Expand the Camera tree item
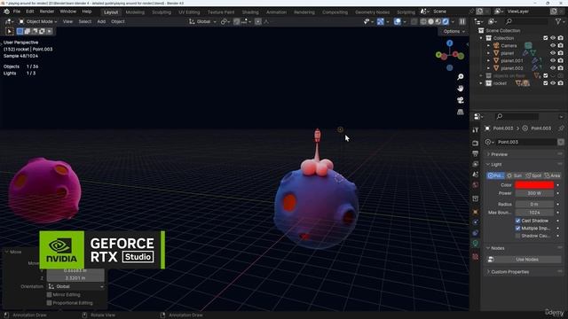568x319 pixels. coord(488,45)
